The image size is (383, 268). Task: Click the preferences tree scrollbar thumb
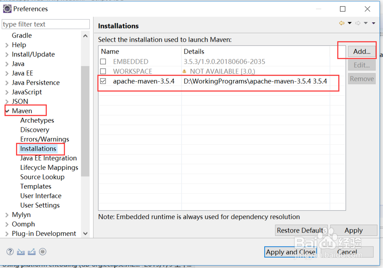pos(85,121)
